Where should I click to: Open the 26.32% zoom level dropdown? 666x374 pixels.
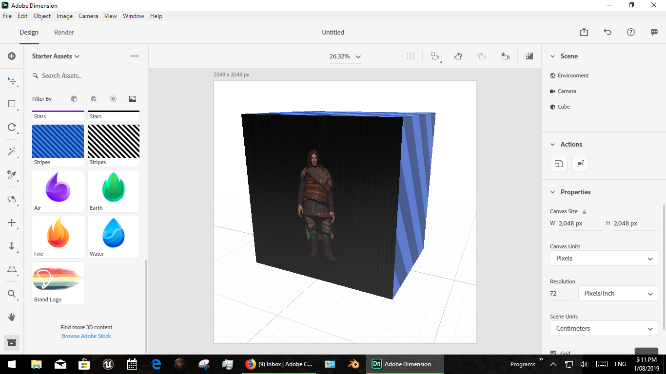click(x=345, y=56)
